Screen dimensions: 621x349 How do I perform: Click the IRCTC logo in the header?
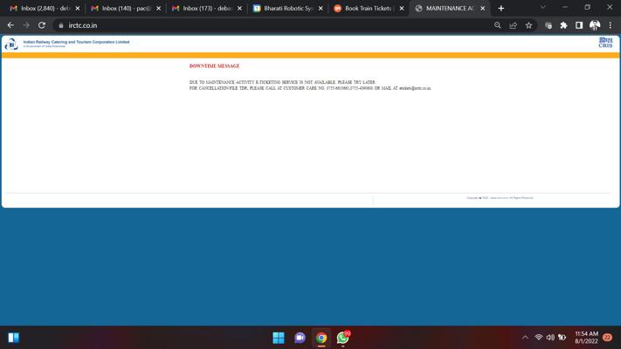tap(11, 44)
